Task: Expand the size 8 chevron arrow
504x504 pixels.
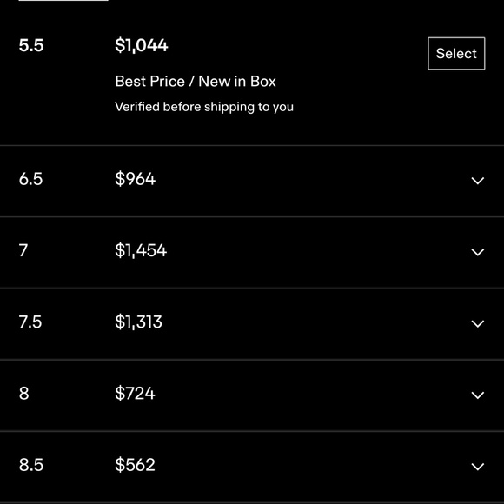Action: (x=478, y=395)
